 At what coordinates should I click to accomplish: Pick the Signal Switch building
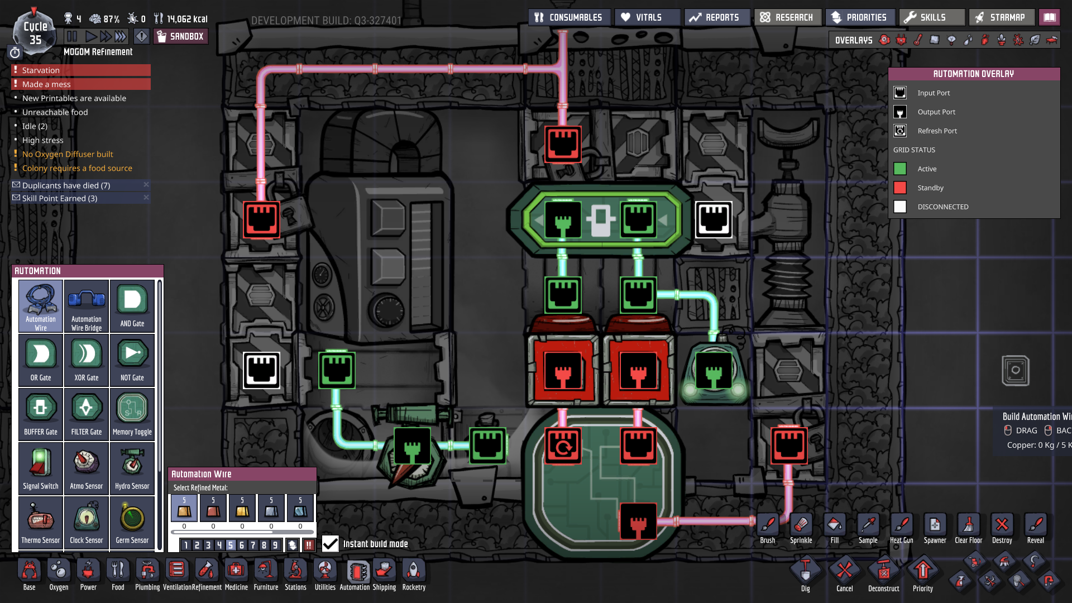pos(41,468)
